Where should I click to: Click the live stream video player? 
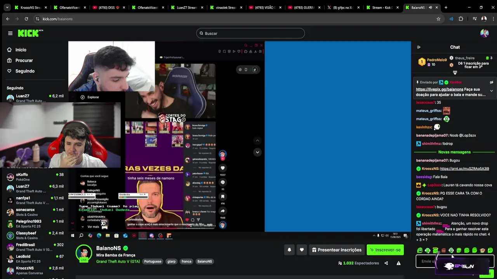[x=240, y=136]
